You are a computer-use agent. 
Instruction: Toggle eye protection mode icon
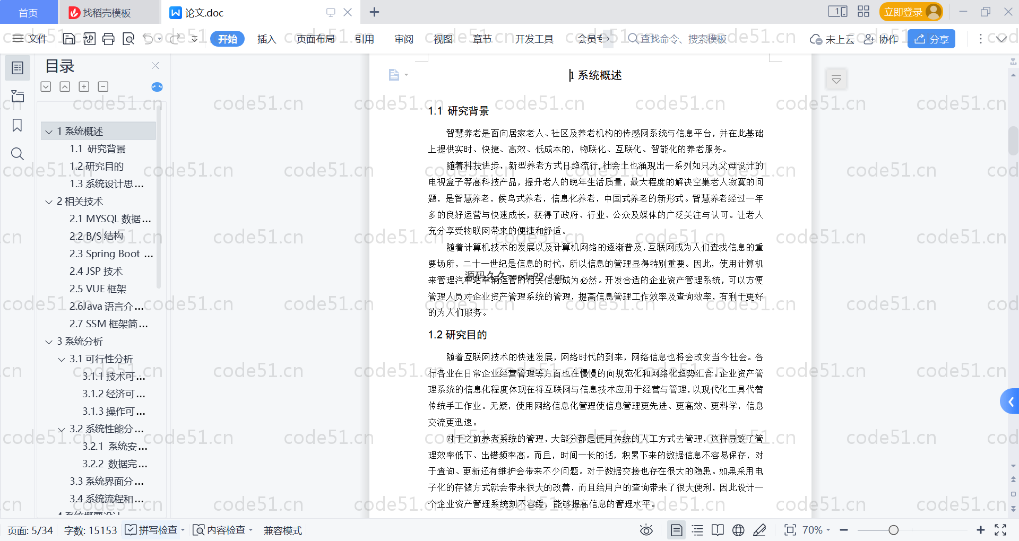pyautogui.click(x=646, y=530)
